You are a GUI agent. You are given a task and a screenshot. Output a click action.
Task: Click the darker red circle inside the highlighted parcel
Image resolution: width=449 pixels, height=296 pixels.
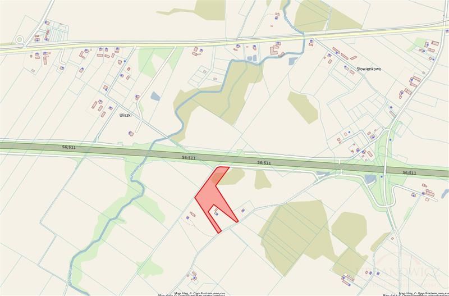217,178
